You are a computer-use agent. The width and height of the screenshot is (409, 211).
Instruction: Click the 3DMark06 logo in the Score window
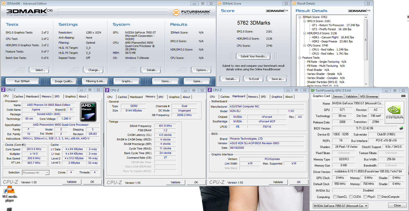tap(277, 11)
